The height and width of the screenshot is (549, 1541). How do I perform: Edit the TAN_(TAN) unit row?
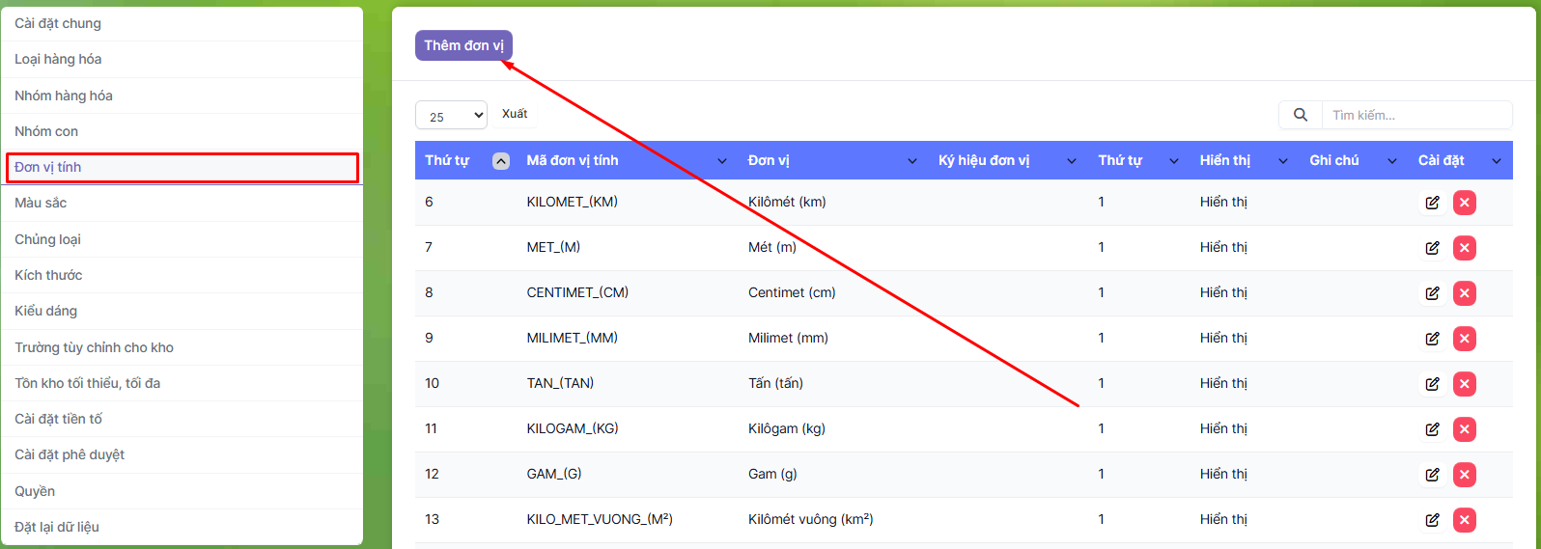coord(1432,384)
